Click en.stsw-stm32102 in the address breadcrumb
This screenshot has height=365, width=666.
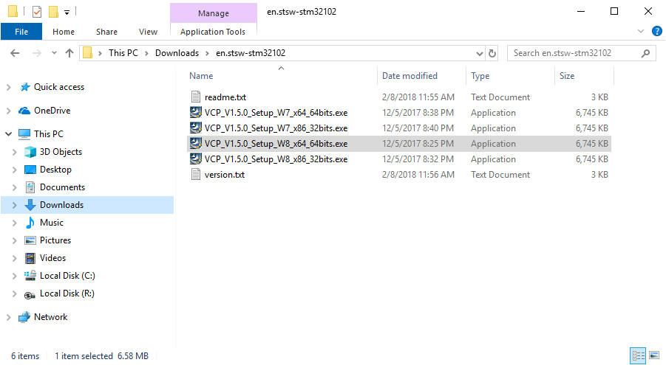251,53
